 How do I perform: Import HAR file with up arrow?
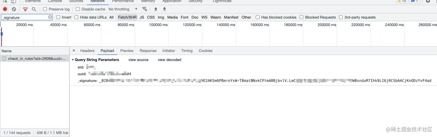click(x=156, y=9)
